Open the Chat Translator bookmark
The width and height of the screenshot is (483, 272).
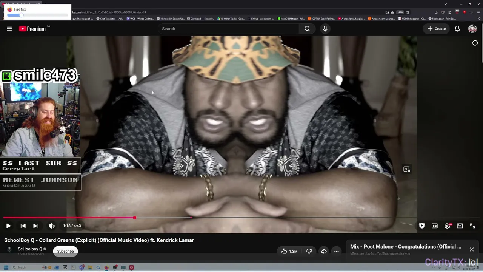pyautogui.click(x=110, y=19)
